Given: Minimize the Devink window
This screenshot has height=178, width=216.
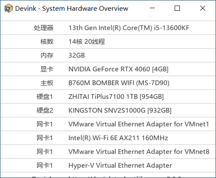Looking at the screenshot, I should (x=152, y=8).
